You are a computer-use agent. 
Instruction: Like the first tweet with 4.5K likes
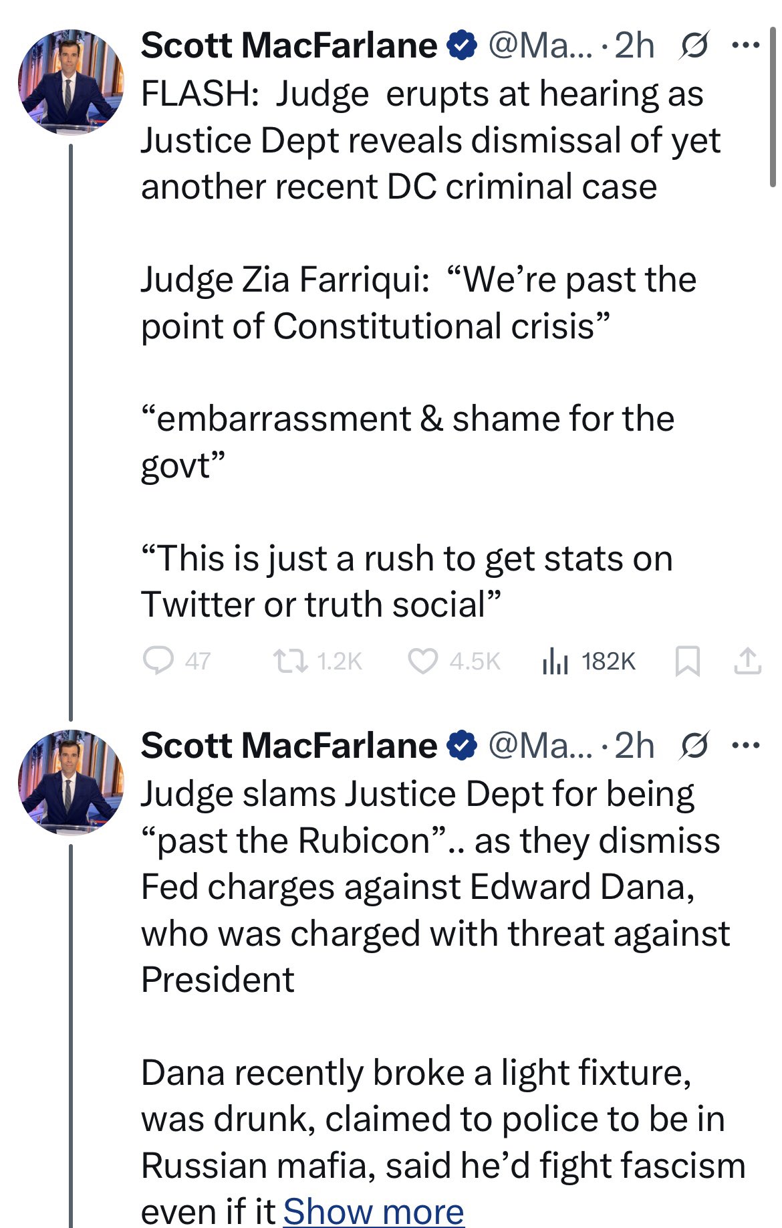pyautogui.click(x=423, y=661)
